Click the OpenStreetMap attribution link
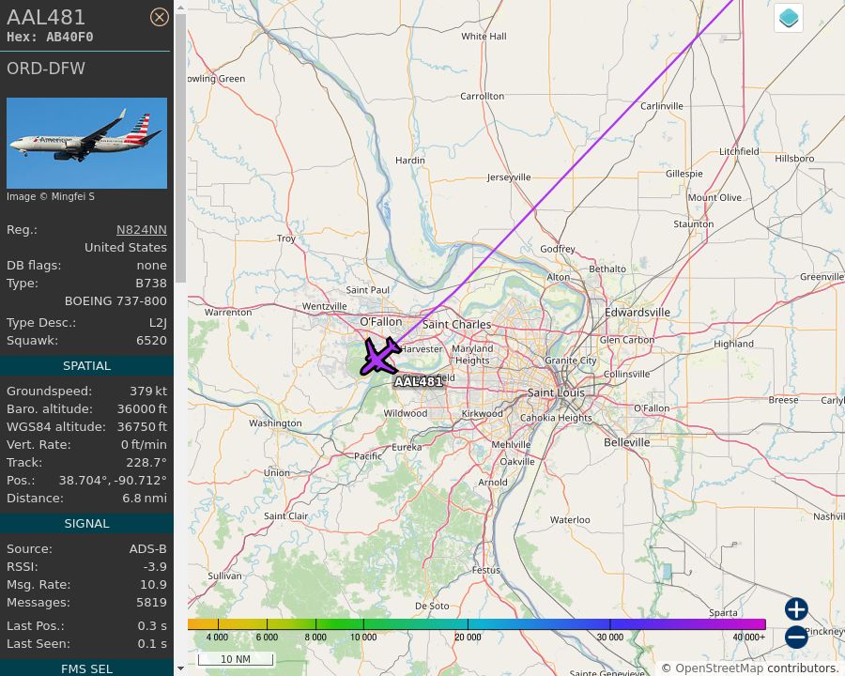 pyautogui.click(x=719, y=668)
